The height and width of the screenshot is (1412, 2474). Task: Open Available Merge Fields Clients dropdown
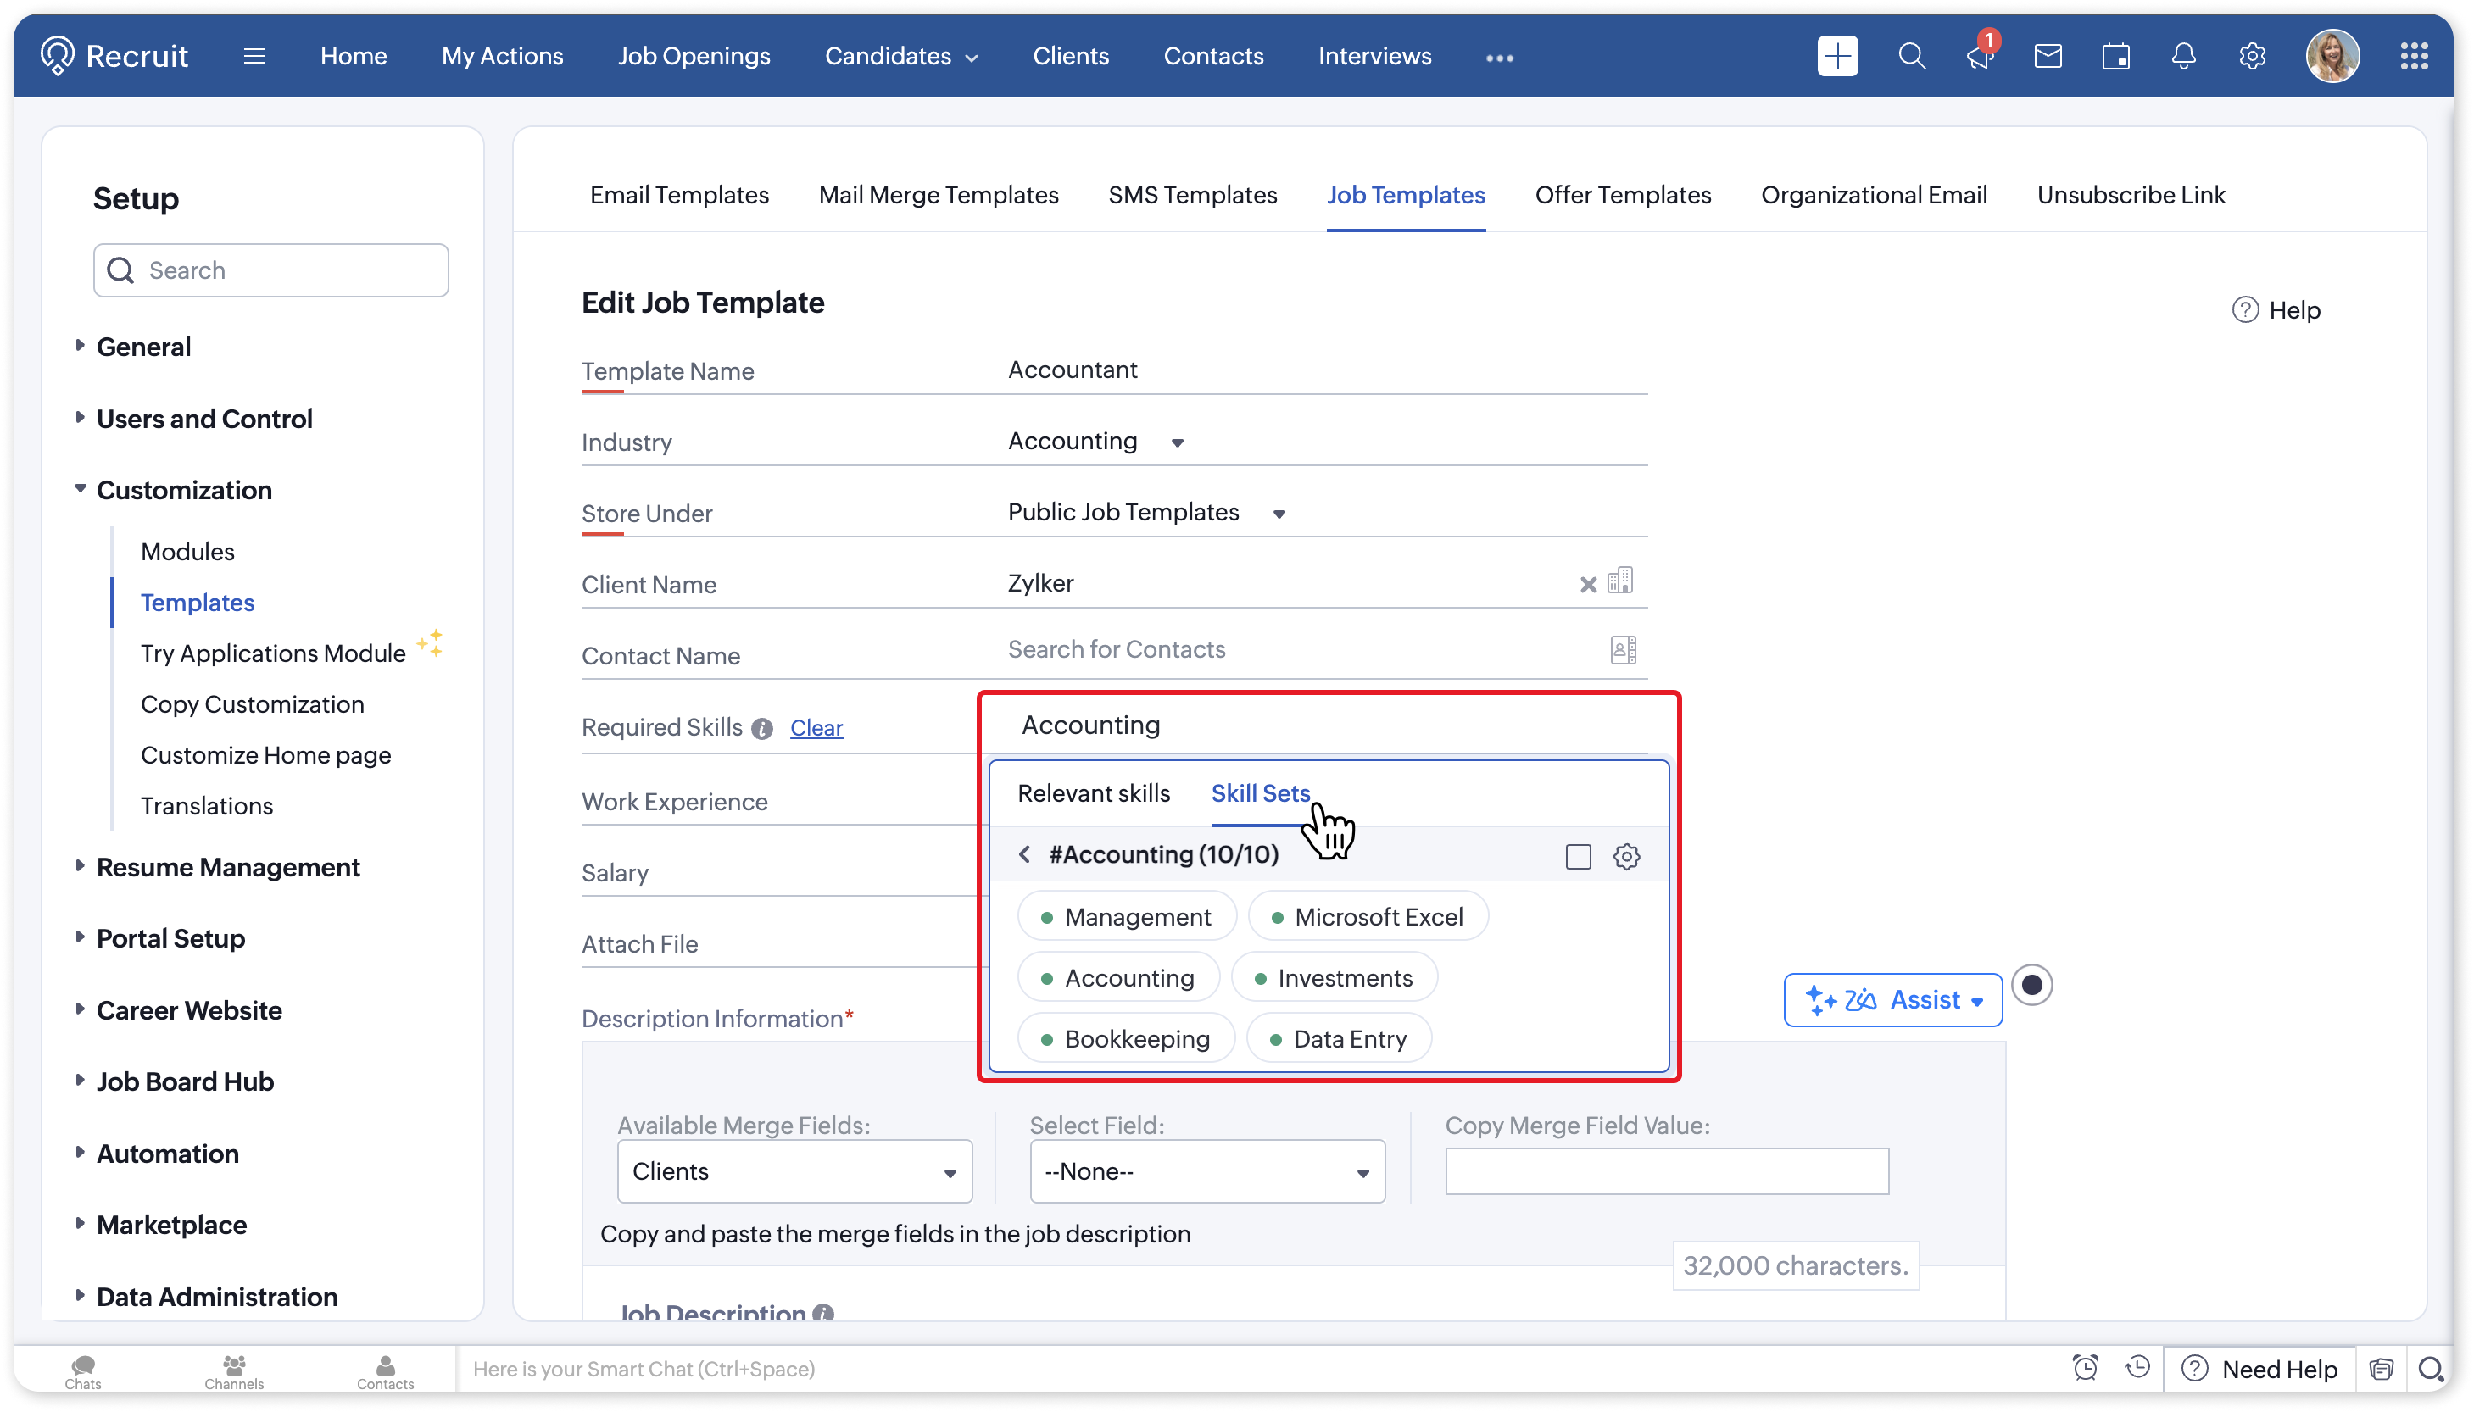794,1171
